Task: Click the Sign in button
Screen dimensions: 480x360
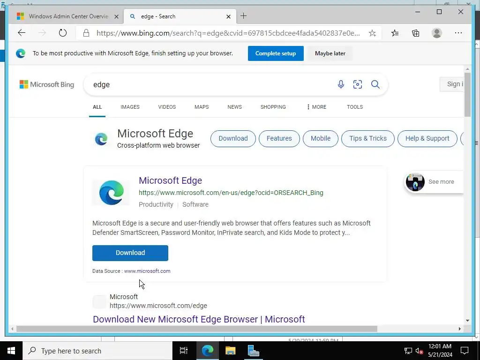Action: [x=452, y=84]
